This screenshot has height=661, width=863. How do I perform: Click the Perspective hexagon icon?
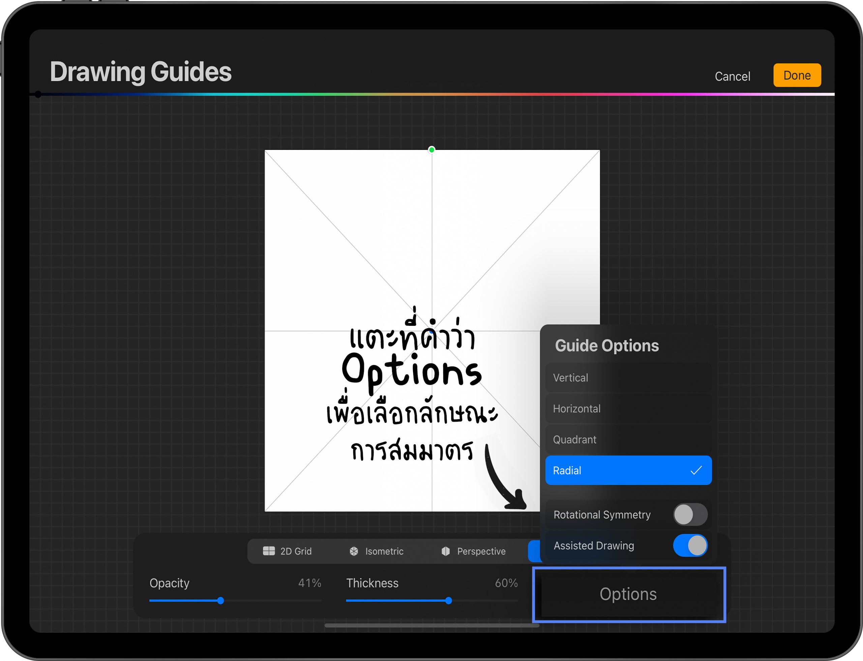click(445, 551)
